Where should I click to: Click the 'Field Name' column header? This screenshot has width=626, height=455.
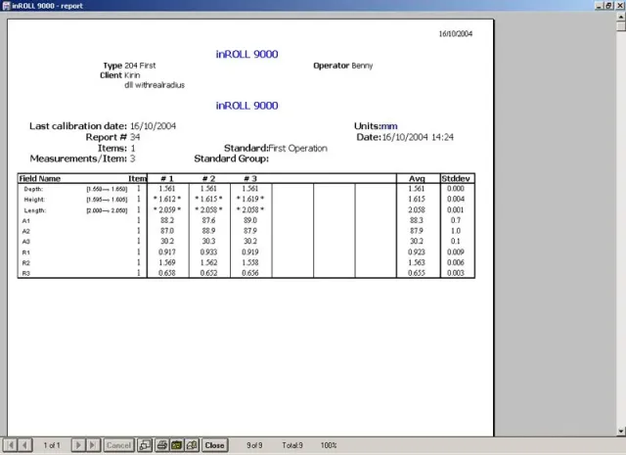tap(39, 178)
